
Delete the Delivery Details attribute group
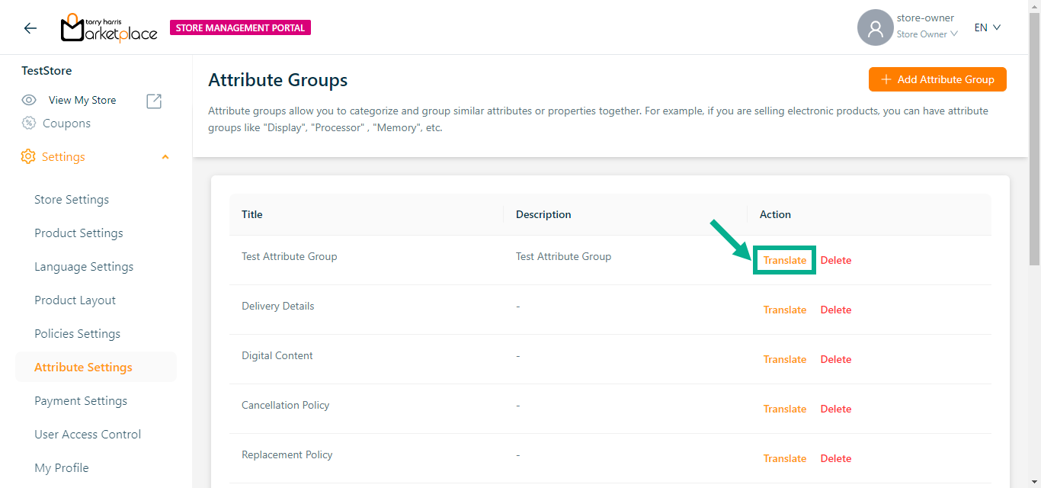[x=835, y=310]
